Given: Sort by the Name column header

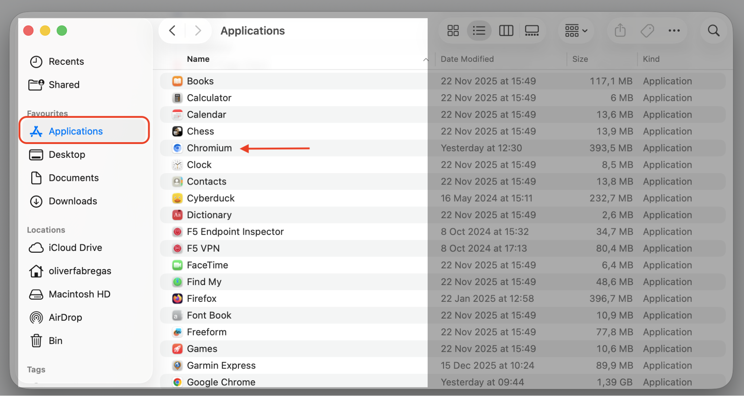Looking at the screenshot, I should point(198,59).
